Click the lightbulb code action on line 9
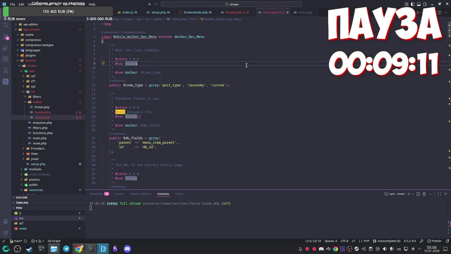Image resolution: width=451 pixels, height=254 pixels. point(103,64)
